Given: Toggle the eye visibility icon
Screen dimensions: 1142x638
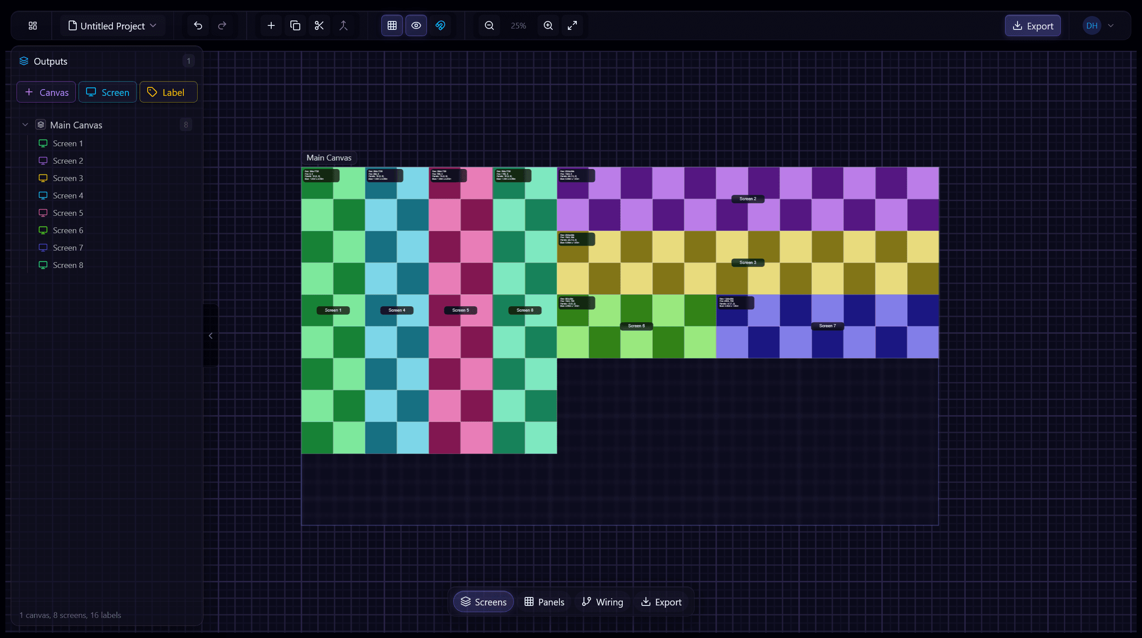Looking at the screenshot, I should coord(416,25).
